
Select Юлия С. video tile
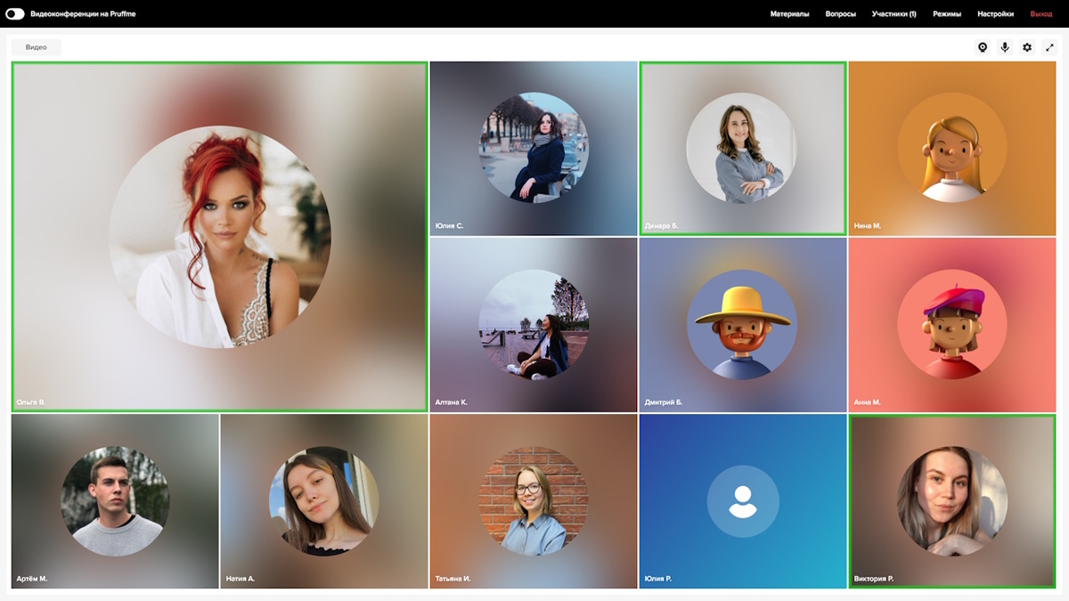(533, 148)
